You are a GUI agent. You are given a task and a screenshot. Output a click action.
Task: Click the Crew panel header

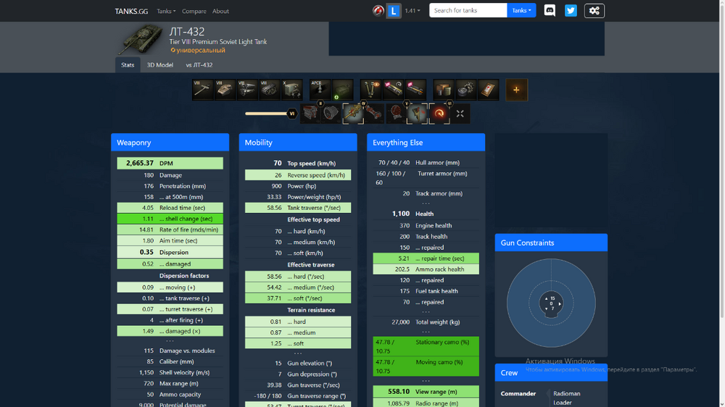551,372
